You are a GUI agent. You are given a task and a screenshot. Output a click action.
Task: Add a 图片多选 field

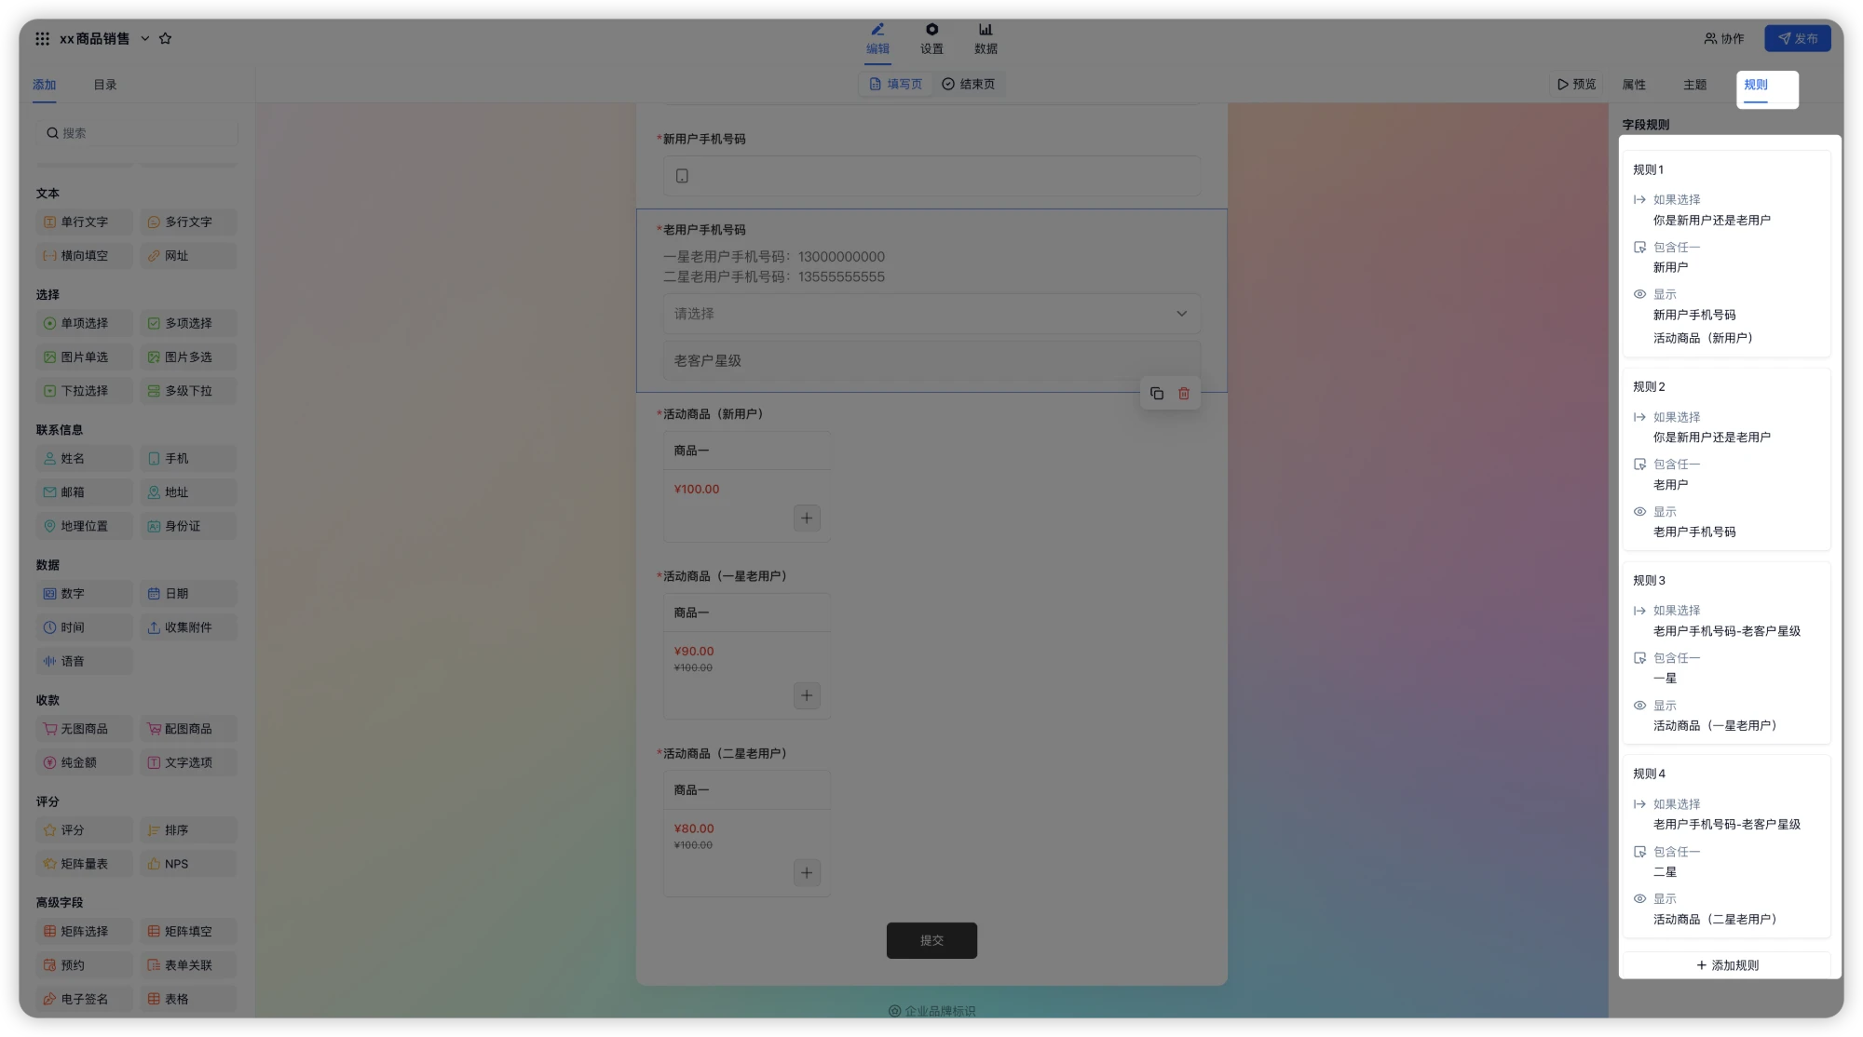tap(189, 357)
